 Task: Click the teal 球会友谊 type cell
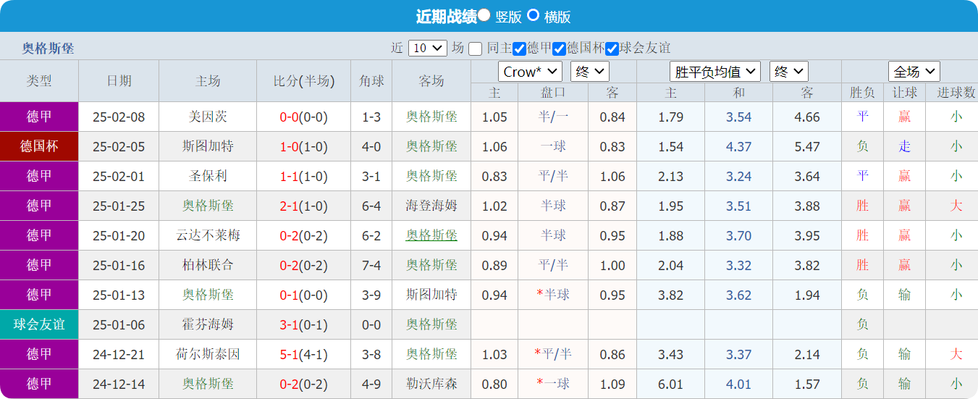click(x=39, y=324)
